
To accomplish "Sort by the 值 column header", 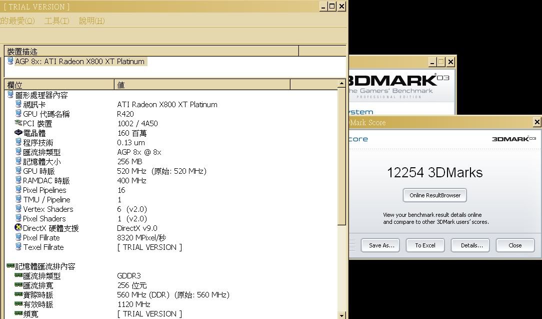I will 202,85.
